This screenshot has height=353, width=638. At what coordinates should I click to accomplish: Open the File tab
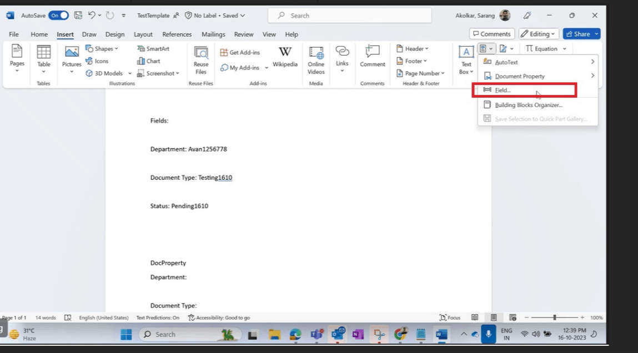pyautogui.click(x=14, y=34)
